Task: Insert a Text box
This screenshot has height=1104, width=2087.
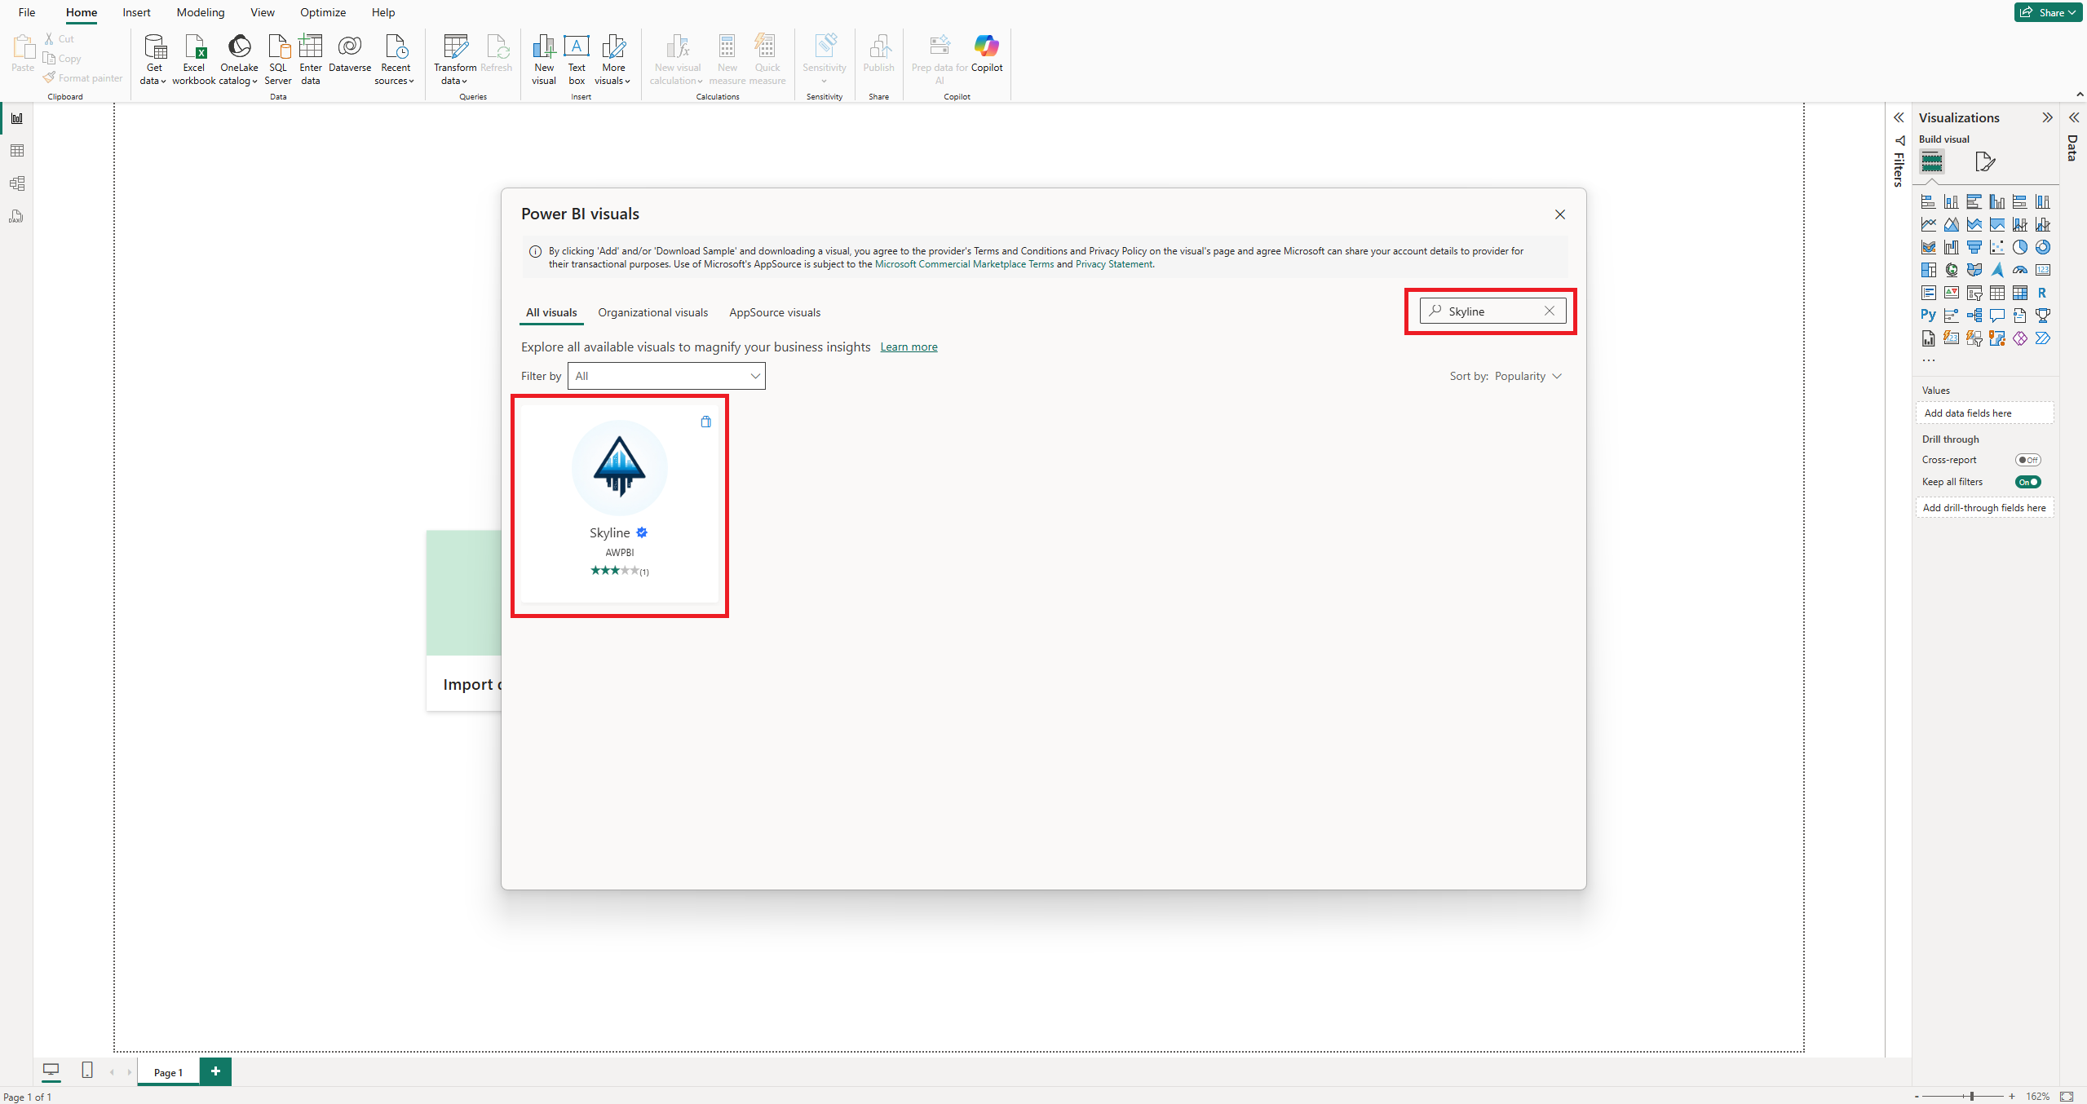Action: click(577, 59)
